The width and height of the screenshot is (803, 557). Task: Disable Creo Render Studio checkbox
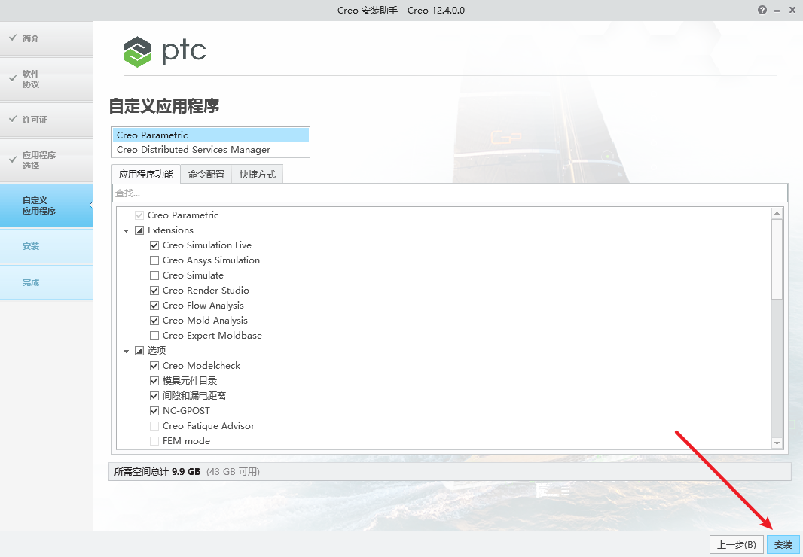pos(155,291)
